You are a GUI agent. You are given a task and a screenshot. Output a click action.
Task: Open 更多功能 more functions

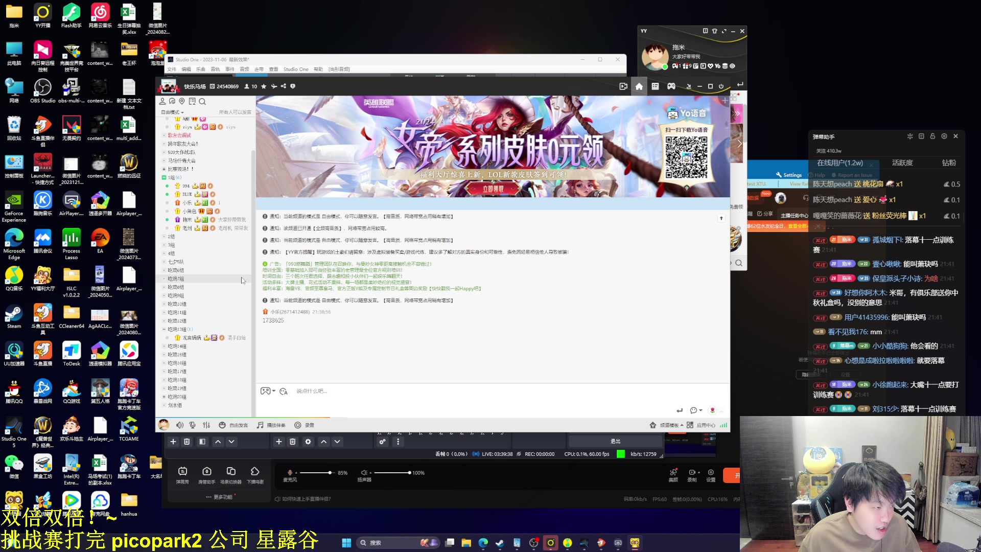220,497
